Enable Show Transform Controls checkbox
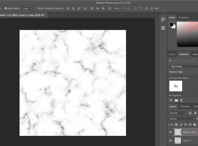Image resolution: width=198 pixels, height=146 pixels. [x=36, y=8]
